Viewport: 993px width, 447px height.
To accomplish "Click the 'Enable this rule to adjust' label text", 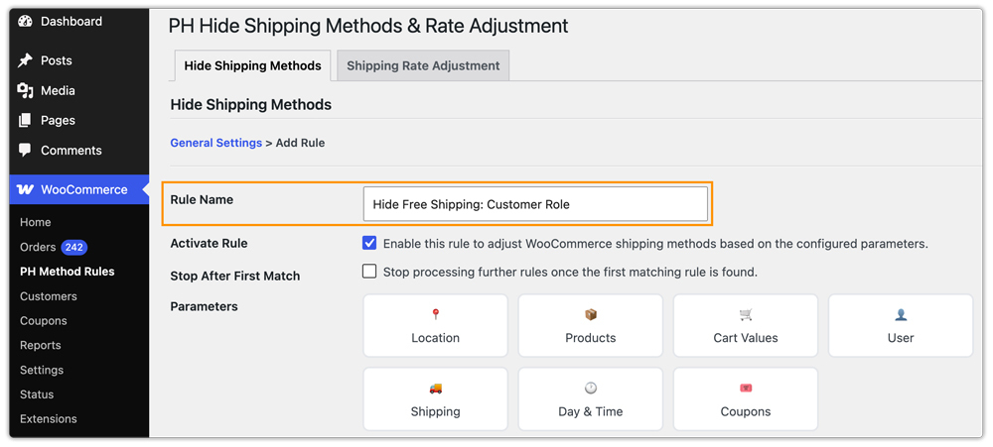I will coord(655,244).
